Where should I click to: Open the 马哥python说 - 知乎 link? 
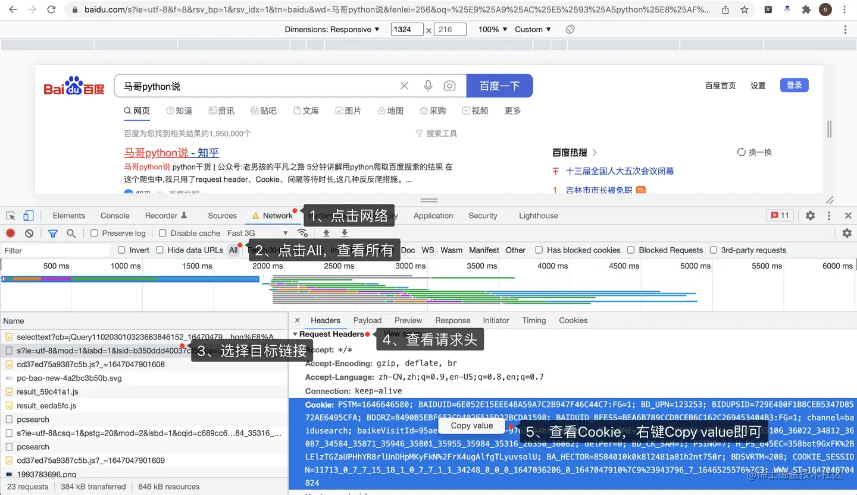point(171,153)
